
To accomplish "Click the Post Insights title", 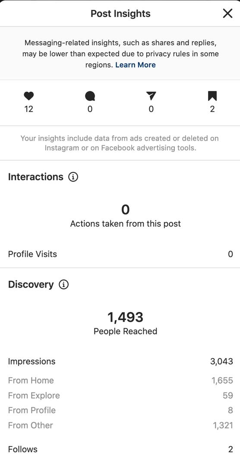I will point(120,13).
